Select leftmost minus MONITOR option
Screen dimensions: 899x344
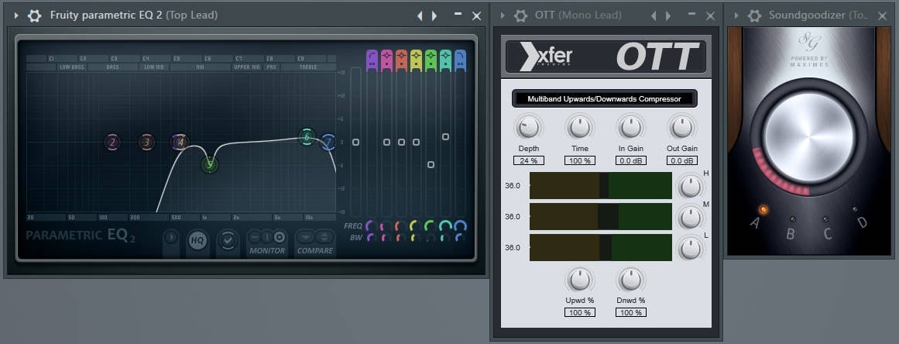point(255,237)
